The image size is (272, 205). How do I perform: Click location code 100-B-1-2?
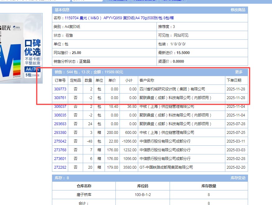(x=143, y=195)
